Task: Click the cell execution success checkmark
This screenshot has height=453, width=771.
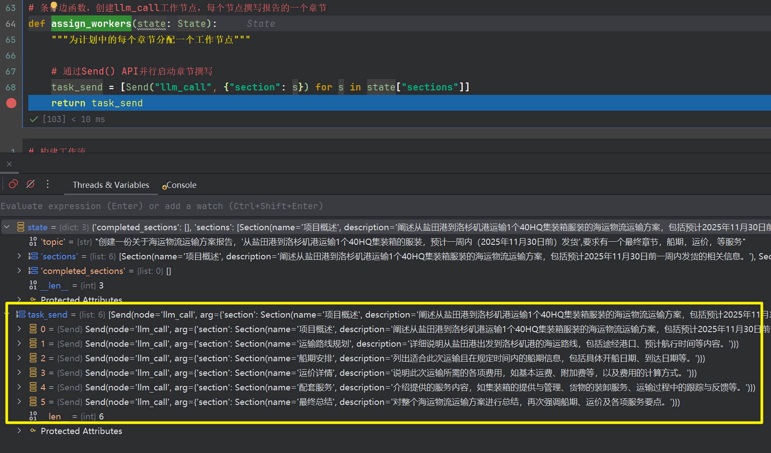Action: (x=34, y=119)
